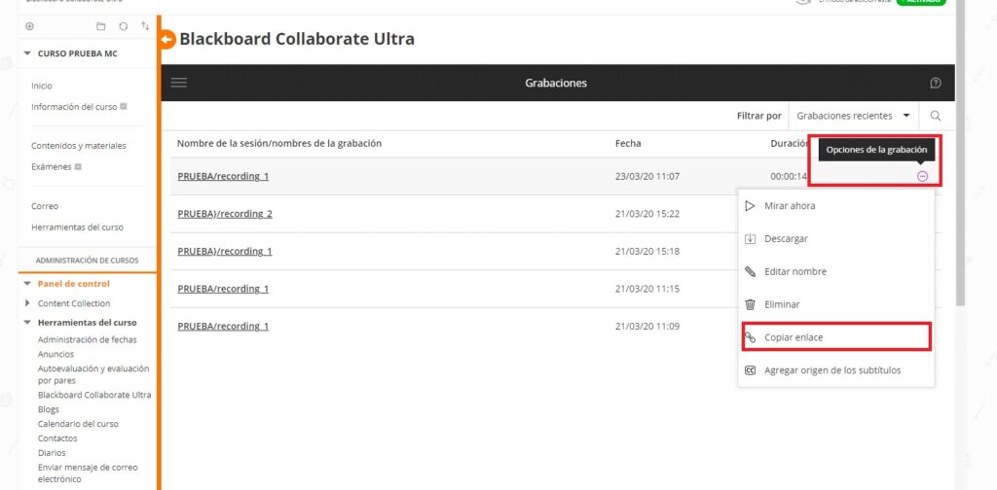997x490 pixels.
Task: Click the folder view icon in sidebar
Action: [101, 26]
